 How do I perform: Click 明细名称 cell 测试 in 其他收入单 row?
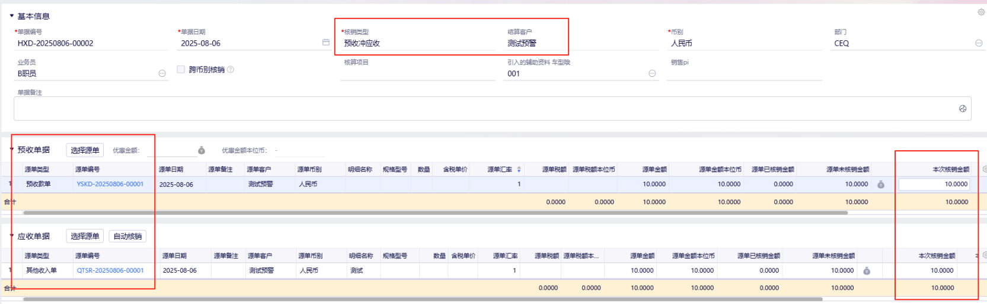[356, 270]
